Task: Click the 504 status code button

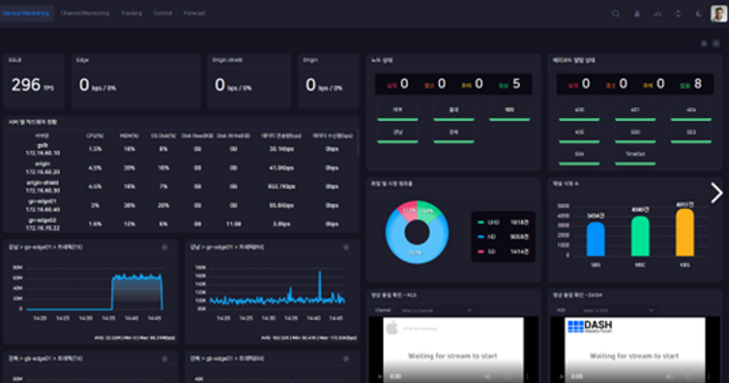Action: [579, 155]
